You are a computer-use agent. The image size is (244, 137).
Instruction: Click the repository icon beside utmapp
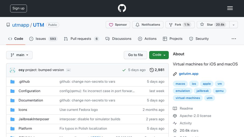coord(8,25)
